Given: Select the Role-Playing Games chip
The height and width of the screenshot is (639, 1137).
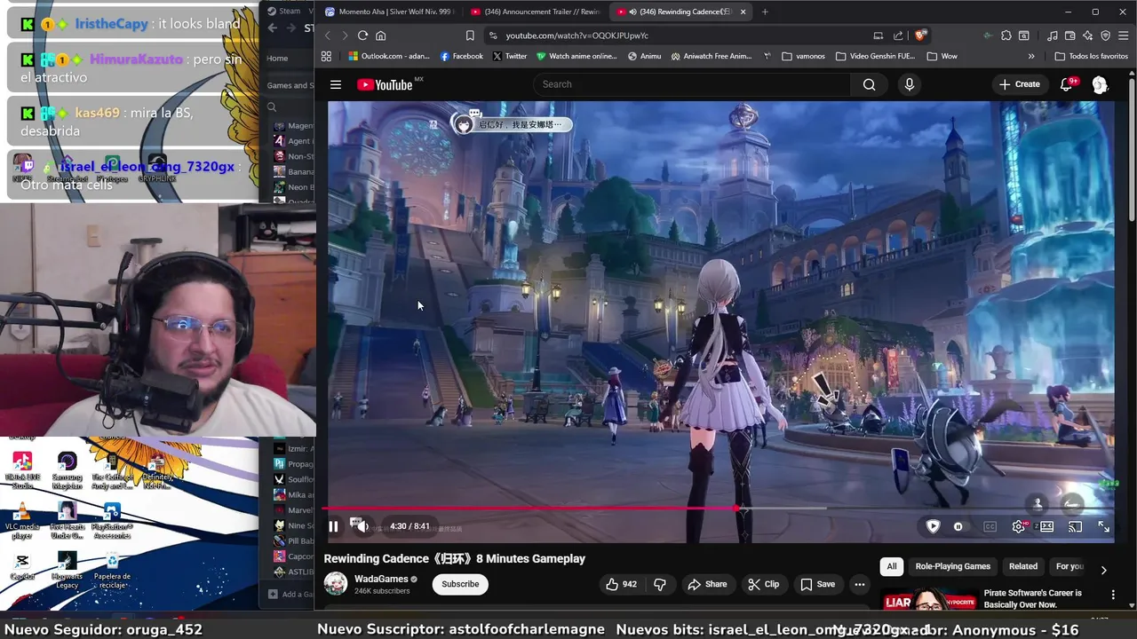Looking at the screenshot, I should pos(952,566).
